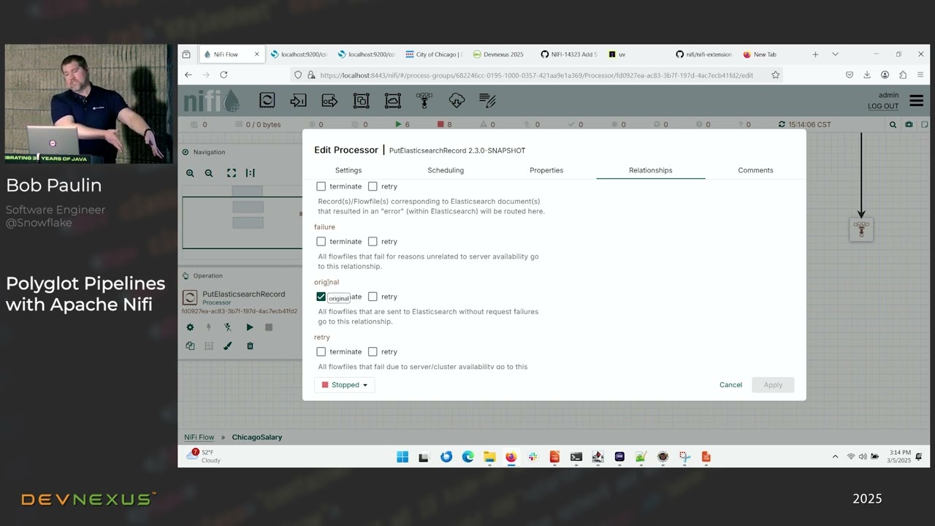Open the Firefox downloads arrow
935x526 pixels.
coord(866,75)
